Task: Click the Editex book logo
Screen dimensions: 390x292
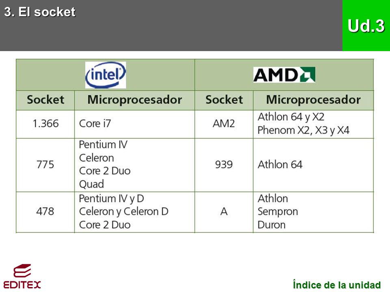Action: tap(22, 276)
